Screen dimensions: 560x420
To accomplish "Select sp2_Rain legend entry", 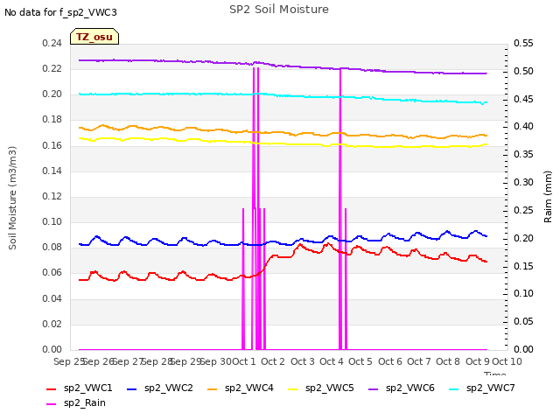I will pyautogui.click(x=76, y=403).
